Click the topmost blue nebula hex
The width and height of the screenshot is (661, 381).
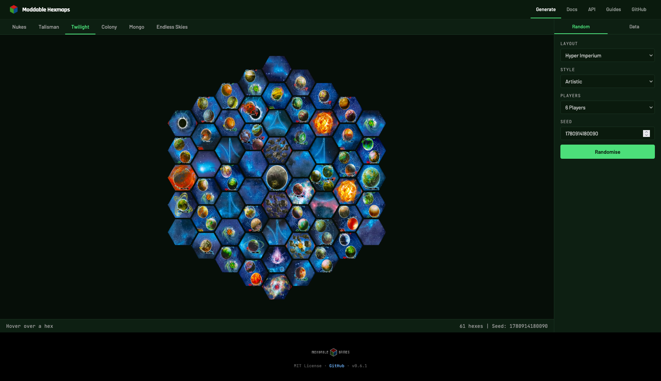tap(277, 69)
